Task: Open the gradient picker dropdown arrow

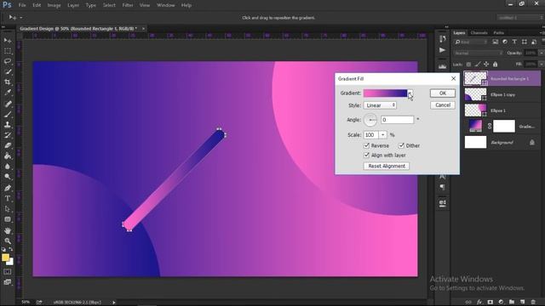Action: click(x=410, y=93)
